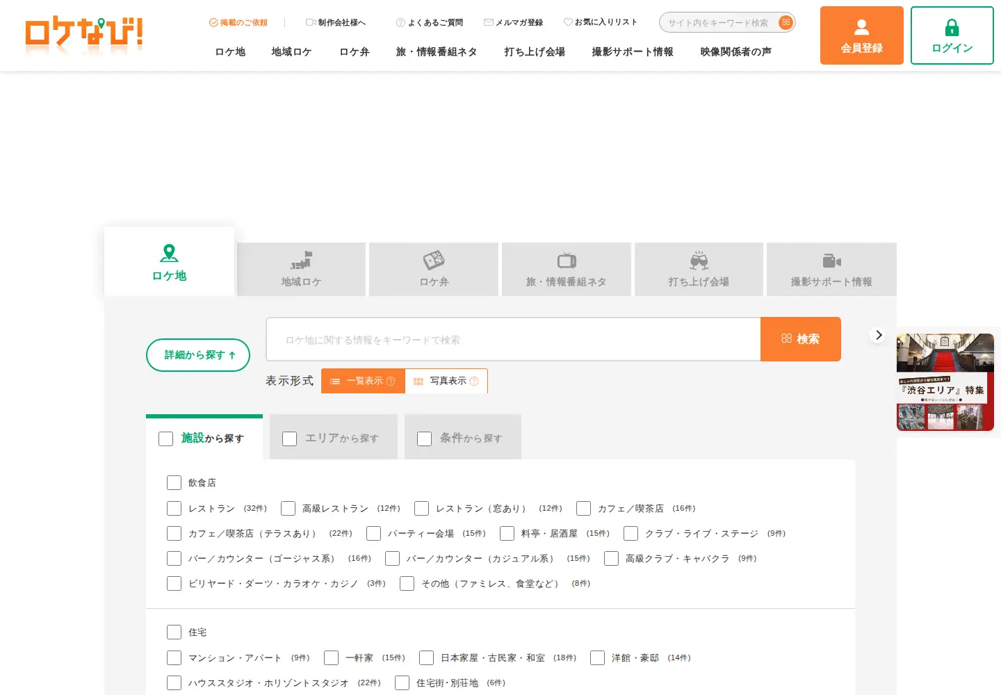Open the 撮影サポート情報 header menu item

point(633,52)
